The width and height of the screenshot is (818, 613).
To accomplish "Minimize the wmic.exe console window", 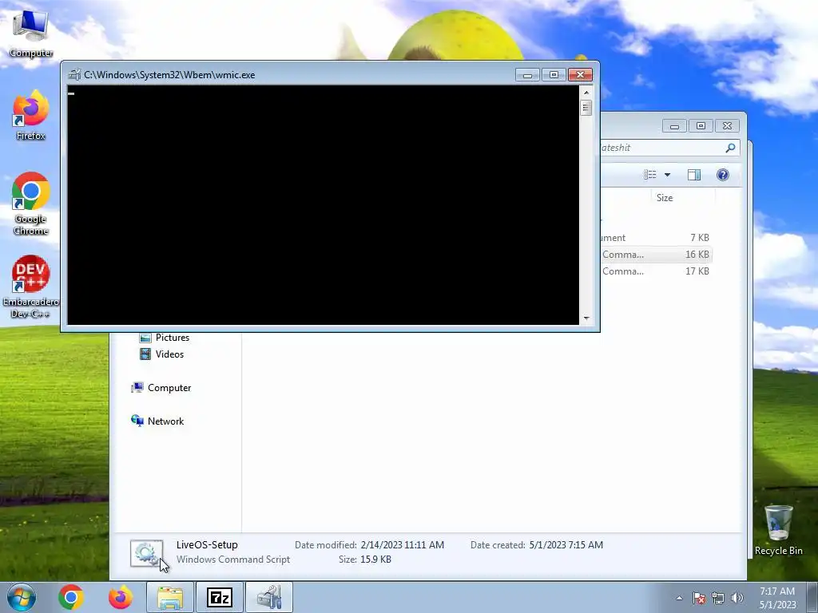I will tap(527, 75).
